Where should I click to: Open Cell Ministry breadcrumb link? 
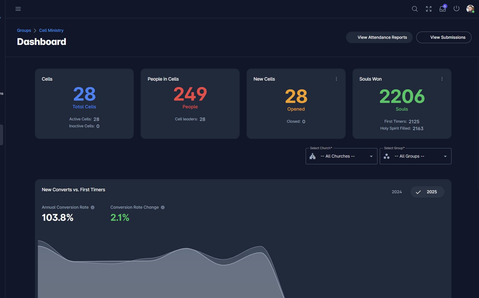tap(51, 30)
